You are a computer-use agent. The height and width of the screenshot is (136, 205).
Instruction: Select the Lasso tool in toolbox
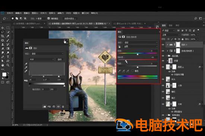3,32
